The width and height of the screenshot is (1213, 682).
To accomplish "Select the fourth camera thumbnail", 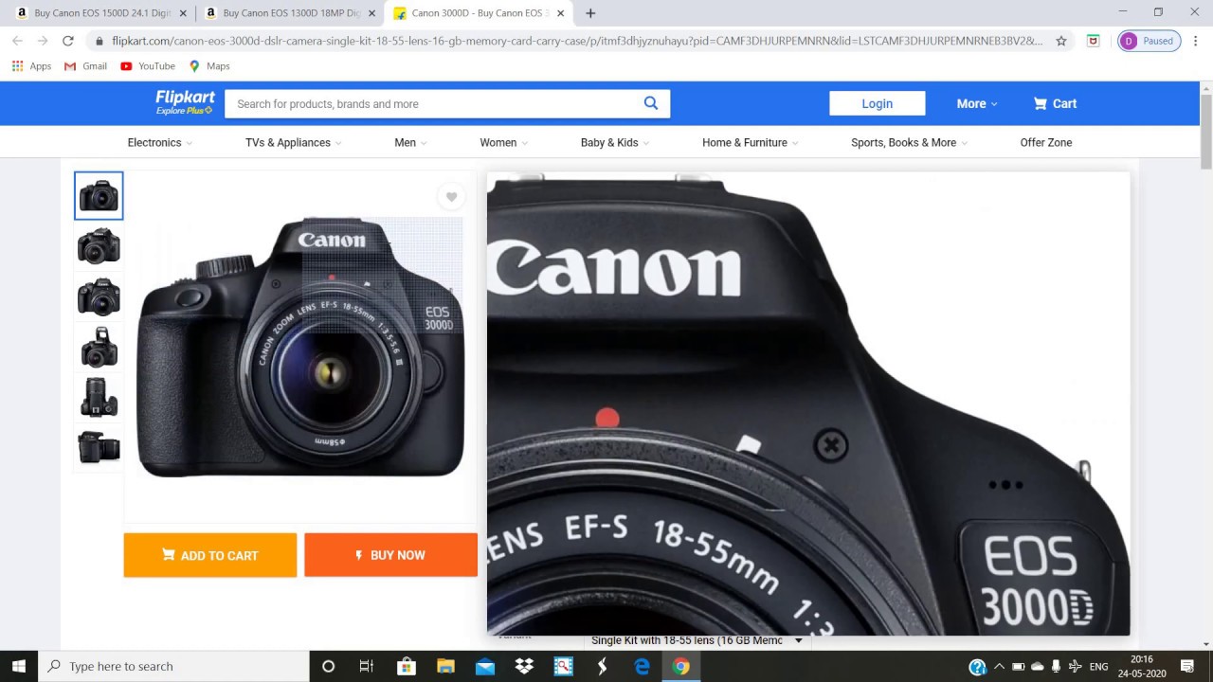I will point(99,347).
